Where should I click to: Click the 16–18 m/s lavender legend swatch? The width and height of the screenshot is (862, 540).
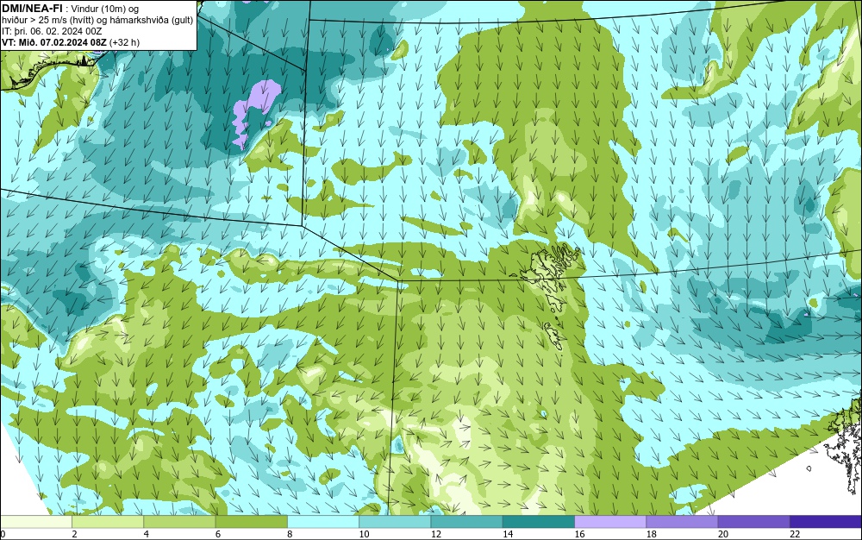tap(610, 522)
